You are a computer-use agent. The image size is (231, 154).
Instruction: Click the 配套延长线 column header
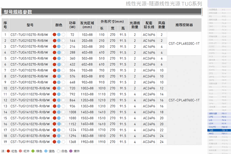(x=149, y=25)
